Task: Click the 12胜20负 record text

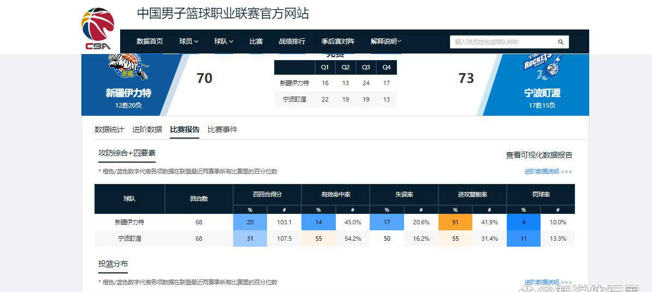Action: (x=128, y=105)
